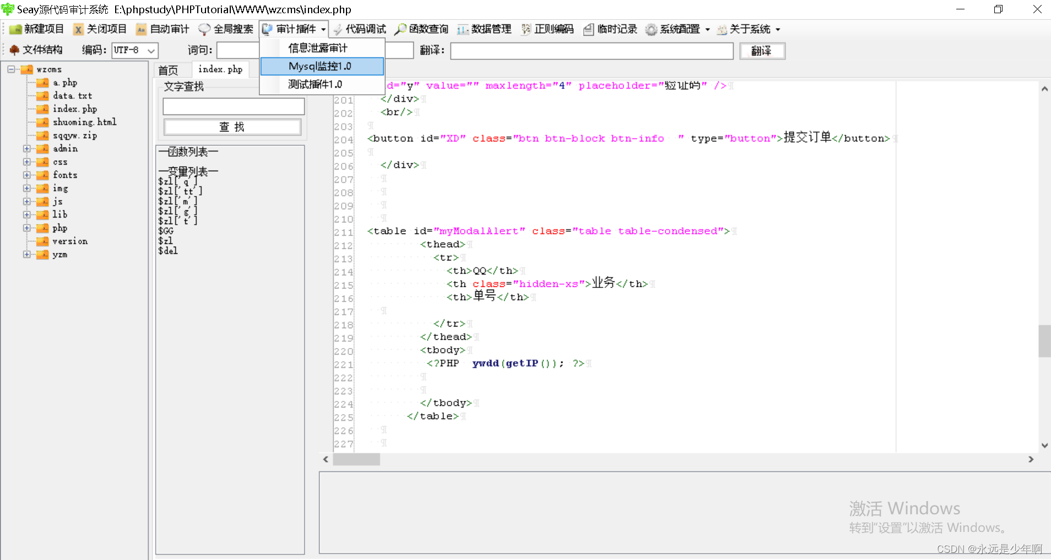This screenshot has width=1051, height=560.
Task: Click the version file icon
Action: pyautogui.click(x=43, y=241)
